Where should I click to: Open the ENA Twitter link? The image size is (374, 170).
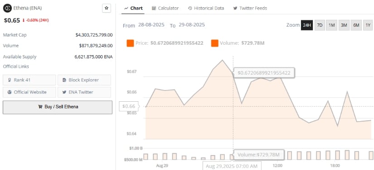84,92
